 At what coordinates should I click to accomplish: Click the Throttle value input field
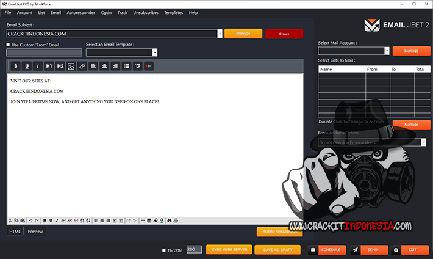point(193,250)
